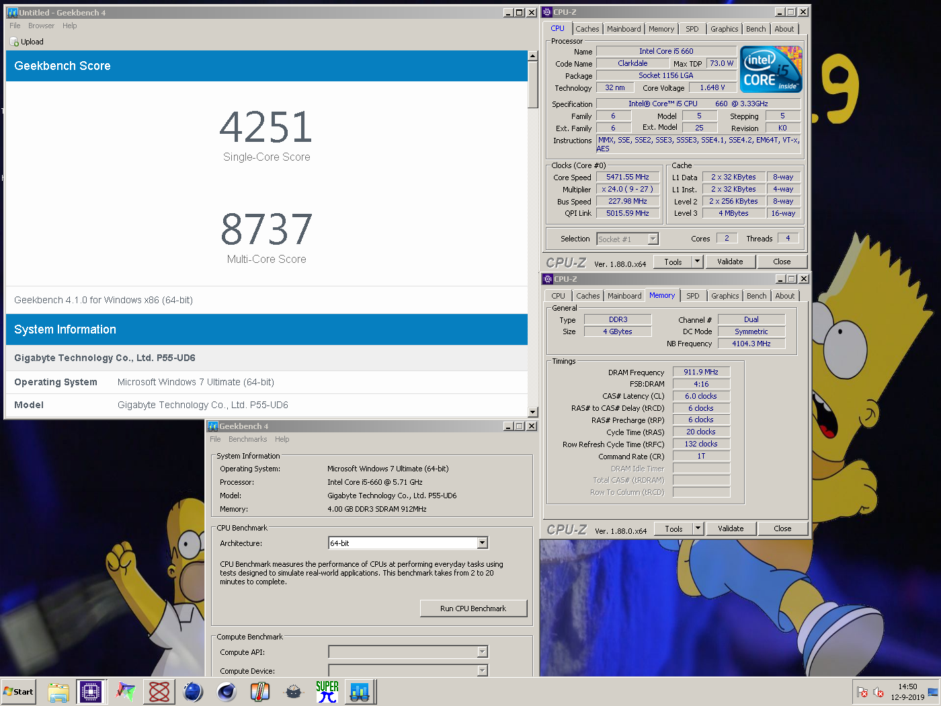Viewport: 941px width, 706px height.
Task: Click the colorful triangle app icon in taskbar
Action: pyautogui.click(x=126, y=692)
